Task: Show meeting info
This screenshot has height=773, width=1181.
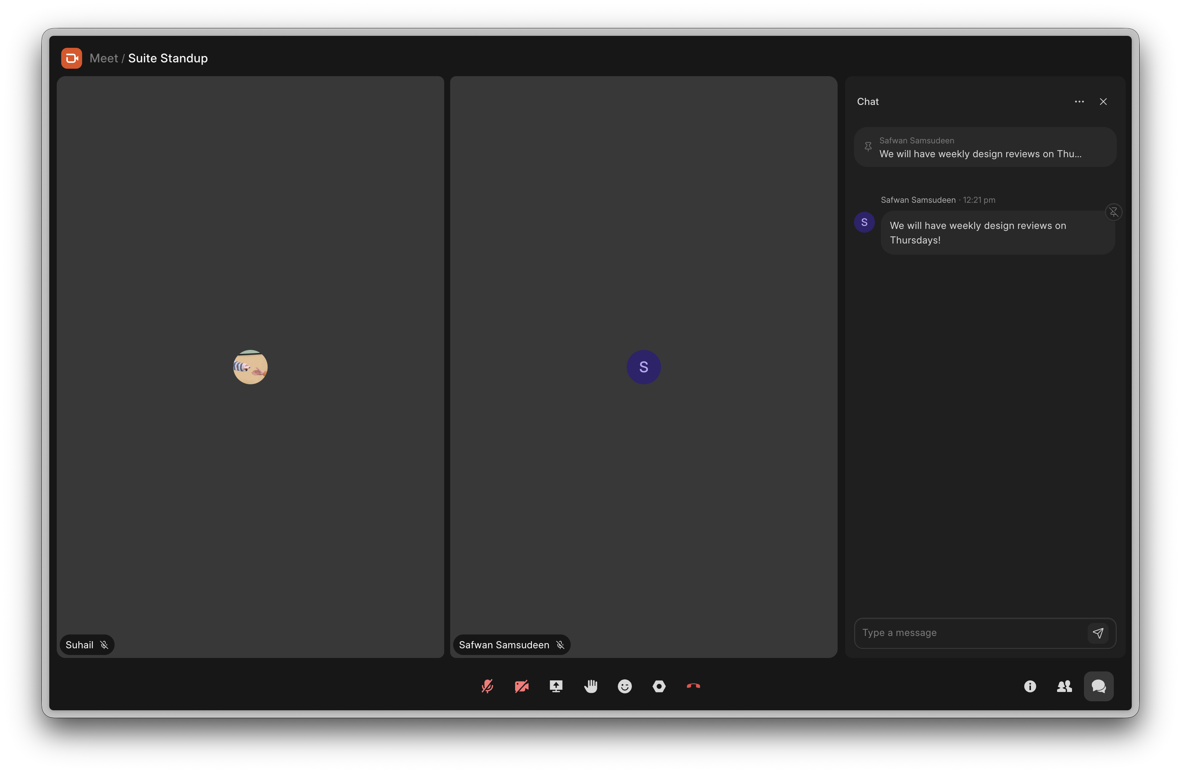Action: (1030, 686)
